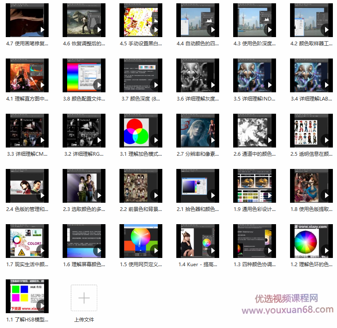Screen dimensions: 337x328
Task: Hit the play icon on 3.1 理解加色模式
Action: pos(156,141)
